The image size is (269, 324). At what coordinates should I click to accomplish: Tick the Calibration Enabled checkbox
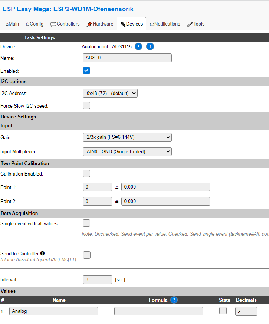click(x=86, y=173)
